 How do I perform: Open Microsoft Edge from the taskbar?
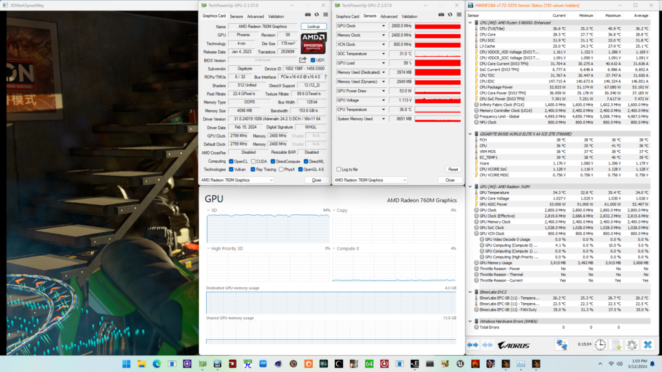click(x=156, y=364)
